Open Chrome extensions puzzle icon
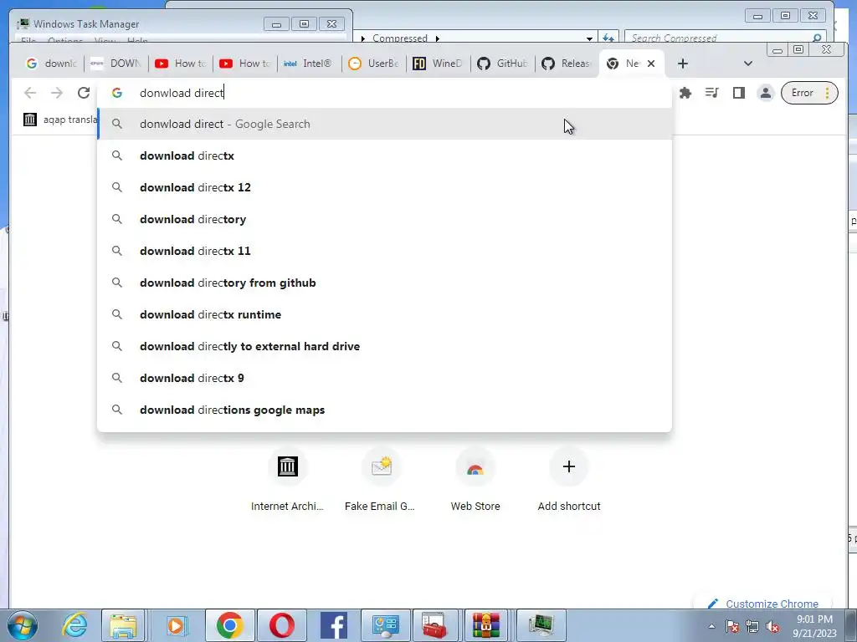 click(x=685, y=93)
